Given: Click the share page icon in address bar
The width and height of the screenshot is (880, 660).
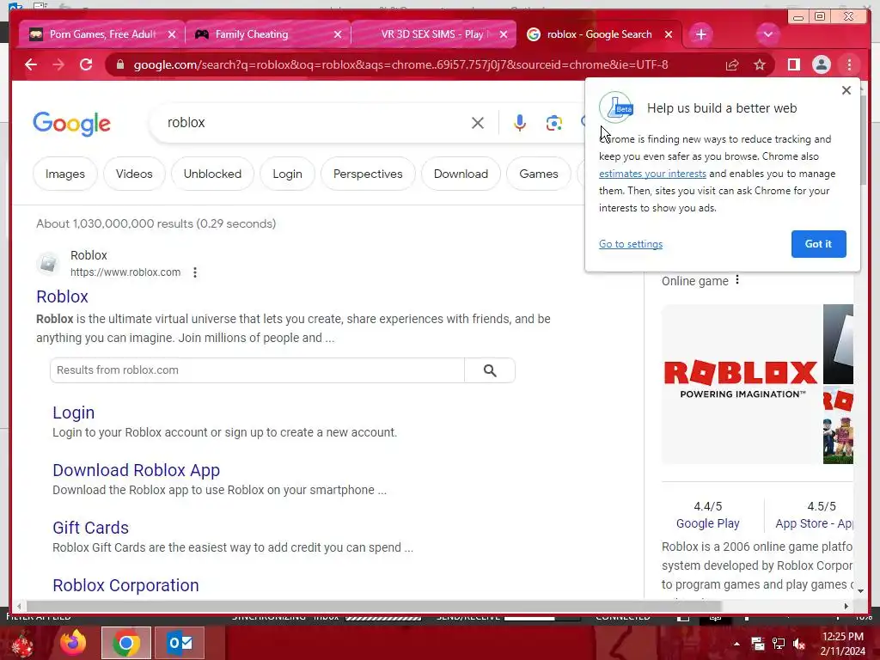Looking at the screenshot, I should [732, 65].
